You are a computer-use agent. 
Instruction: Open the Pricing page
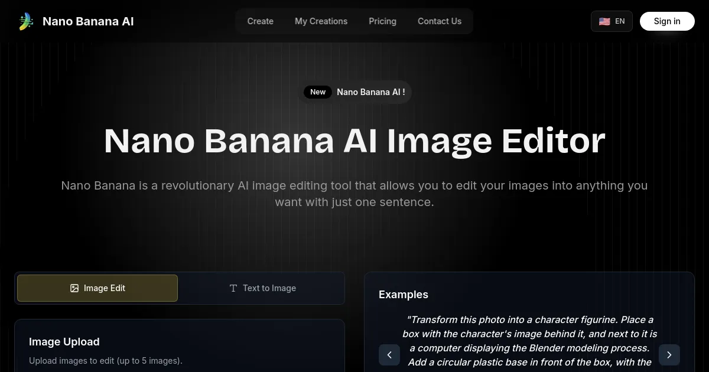click(382, 21)
